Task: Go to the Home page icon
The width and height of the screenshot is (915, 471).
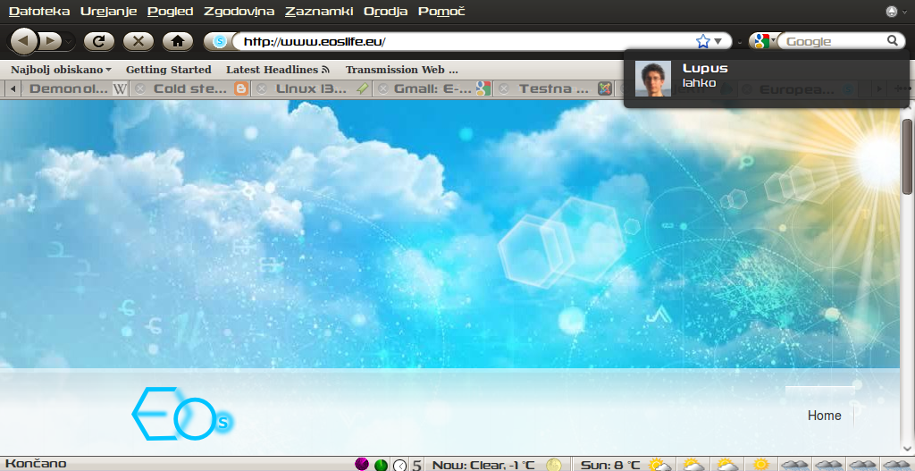Action: click(x=178, y=41)
